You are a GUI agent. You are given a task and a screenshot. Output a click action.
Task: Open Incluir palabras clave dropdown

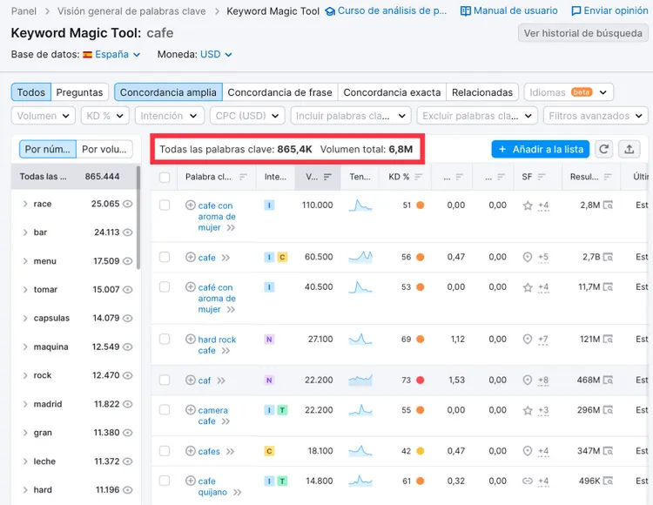(x=351, y=116)
